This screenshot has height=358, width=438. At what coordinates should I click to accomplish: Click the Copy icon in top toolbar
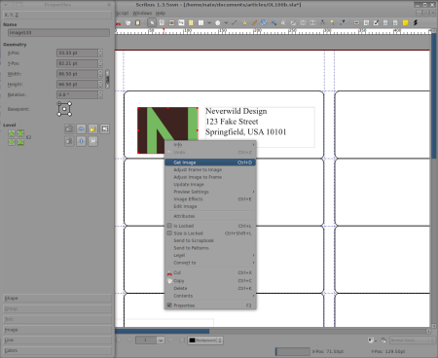pyautogui.click(x=128, y=22)
